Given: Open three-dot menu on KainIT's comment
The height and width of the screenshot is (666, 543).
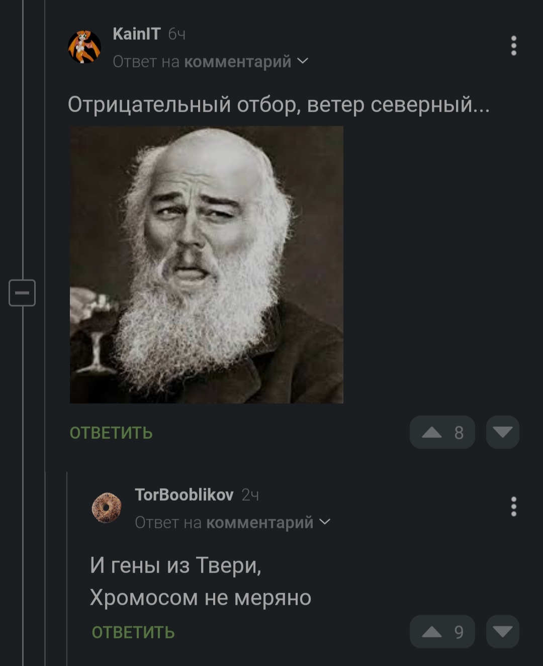Looking at the screenshot, I should tap(513, 46).
